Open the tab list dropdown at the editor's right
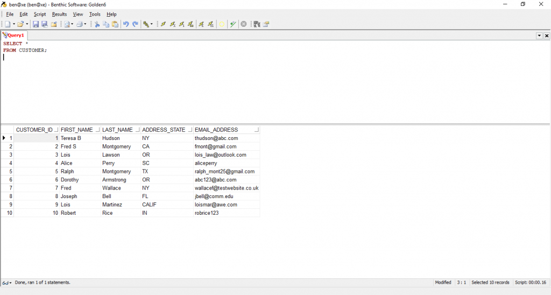551x295 pixels. [539, 36]
